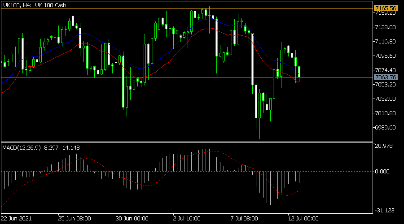Click MACD scale value -31.123

[385, 211]
